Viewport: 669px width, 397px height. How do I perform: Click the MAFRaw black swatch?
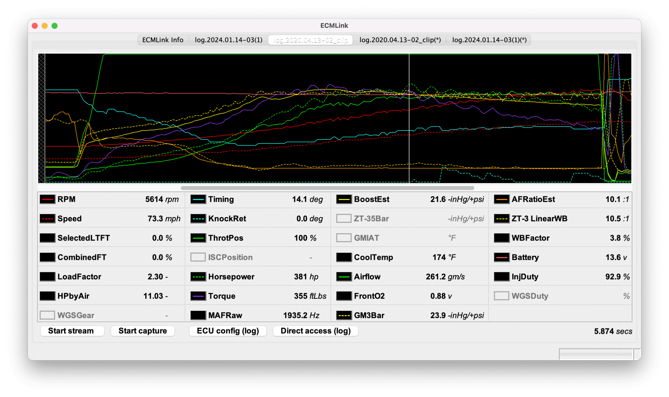pyautogui.click(x=198, y=315)
